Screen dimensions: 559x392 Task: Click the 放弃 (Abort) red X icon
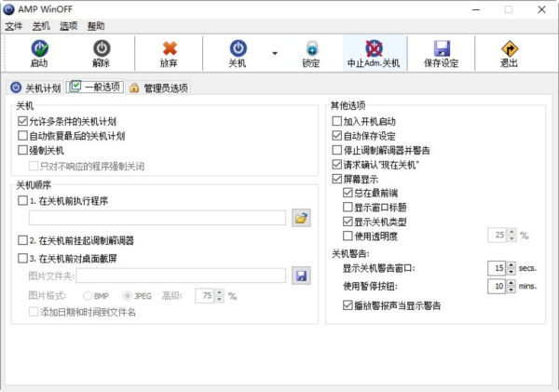coord(170,48)
